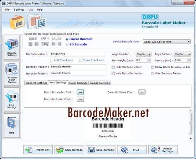
Task: Click Copy Barcode button
Action: [69, 150]
